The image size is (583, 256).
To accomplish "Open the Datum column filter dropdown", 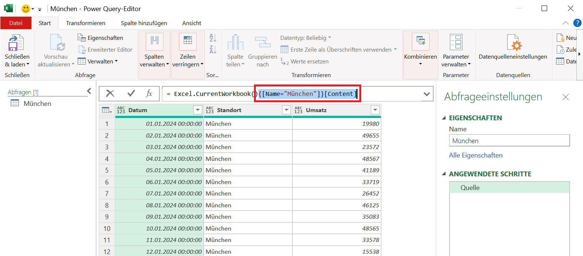I will pos(198,110).
